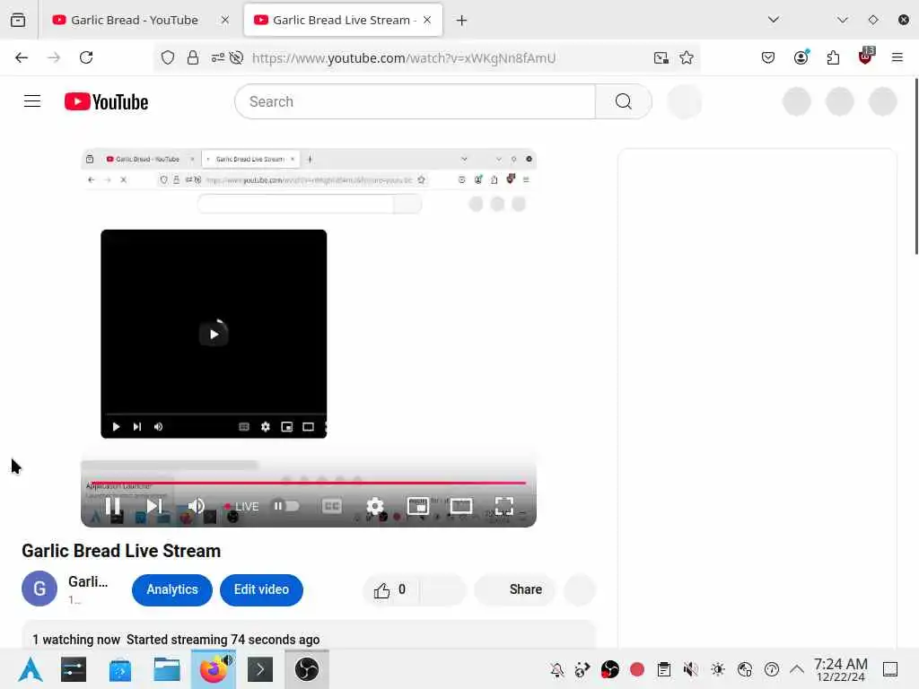Viewport: 919px width, 689px height.
Task: Unmute audio volume in tray
Action: pyautogui.click(x=690, y=669)
